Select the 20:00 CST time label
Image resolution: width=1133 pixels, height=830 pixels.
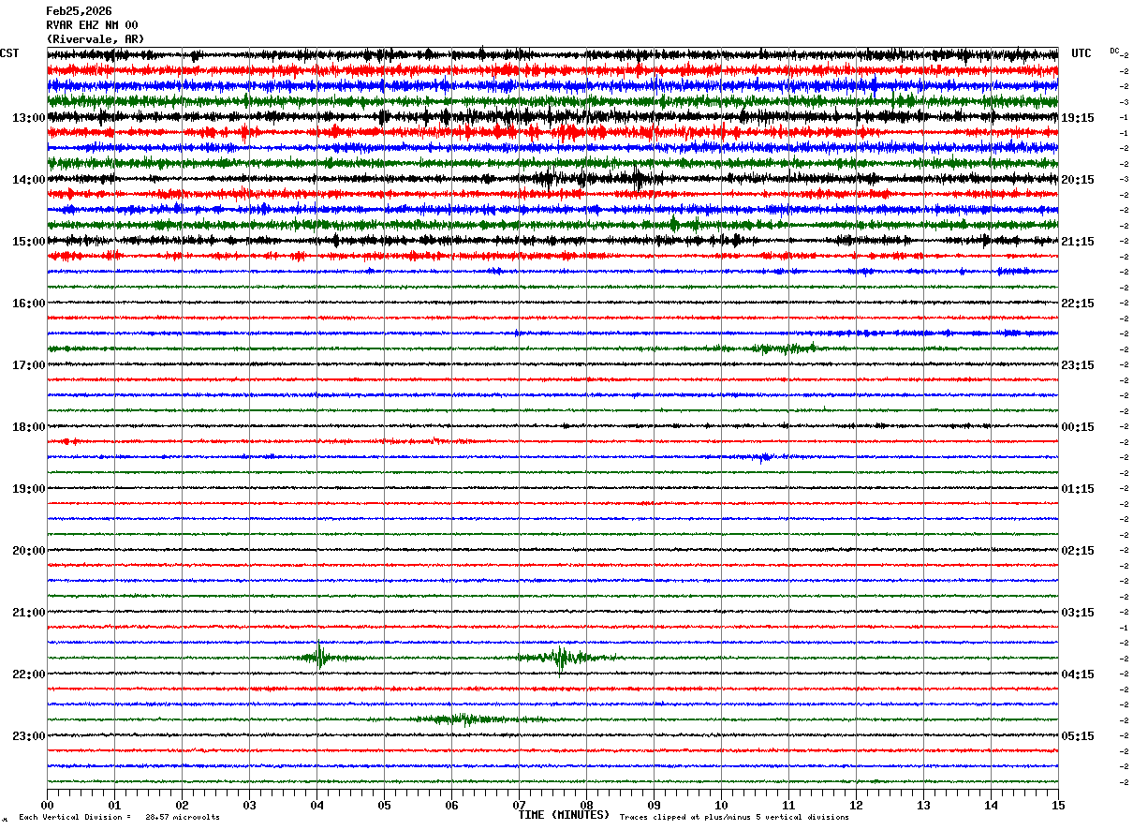[x=29, y=551]
